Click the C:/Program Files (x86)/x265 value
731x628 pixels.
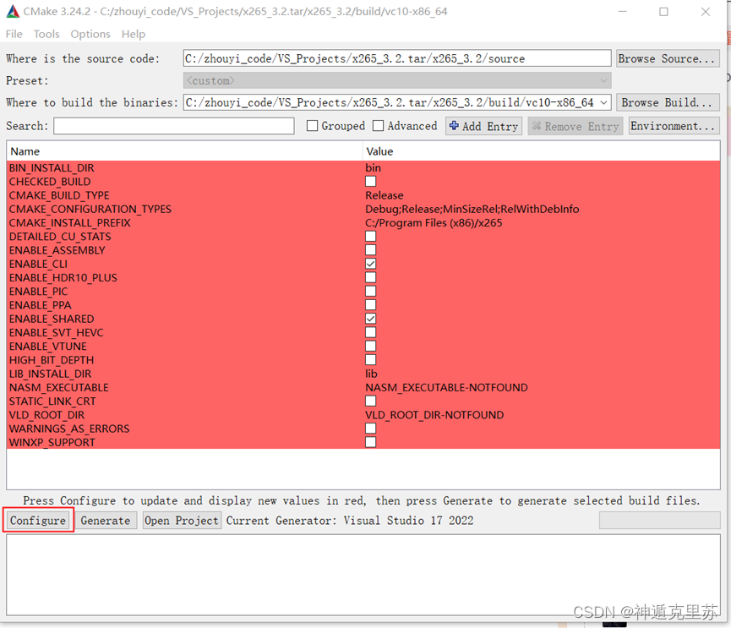click(434, 223)
